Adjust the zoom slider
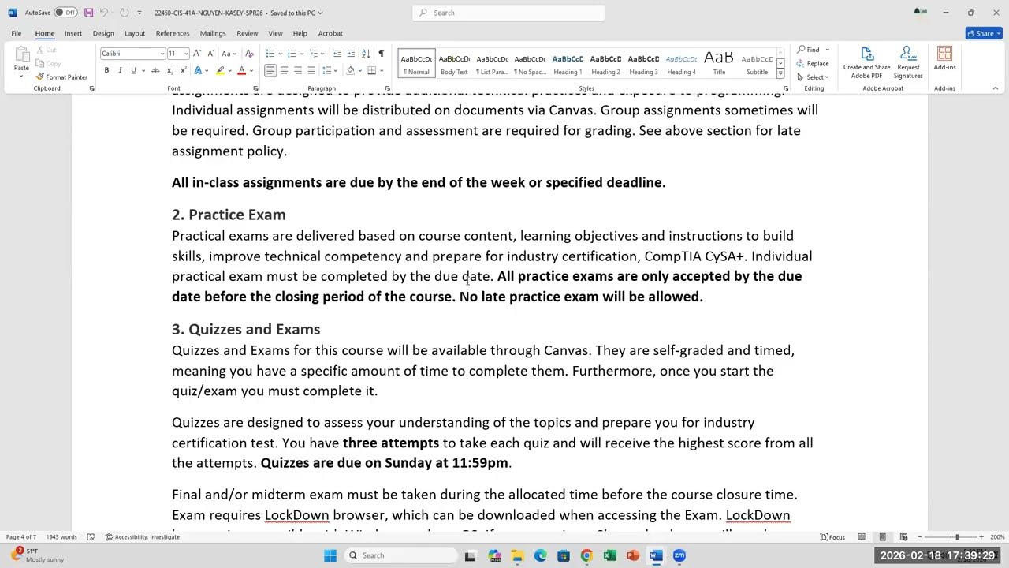Image resolution: width=1009 pixels, height=568 pixels. tap(956, 537)
